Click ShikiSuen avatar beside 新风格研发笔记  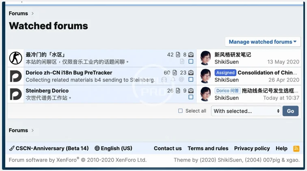click(206, 58)
